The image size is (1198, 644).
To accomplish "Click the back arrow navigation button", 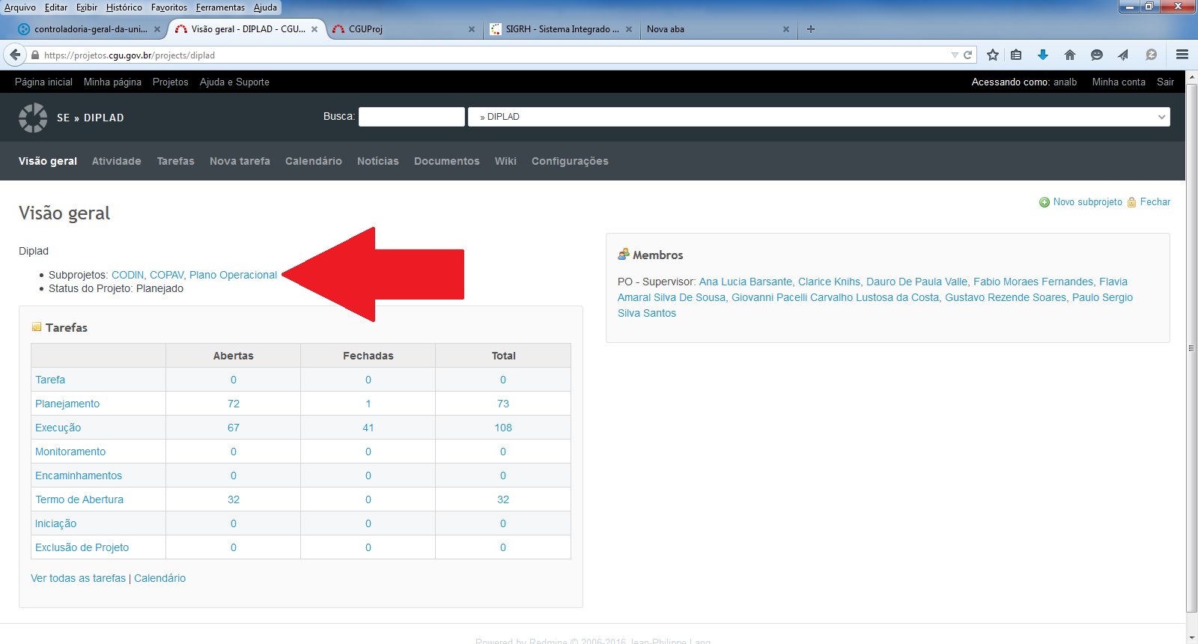I will 15,55.
